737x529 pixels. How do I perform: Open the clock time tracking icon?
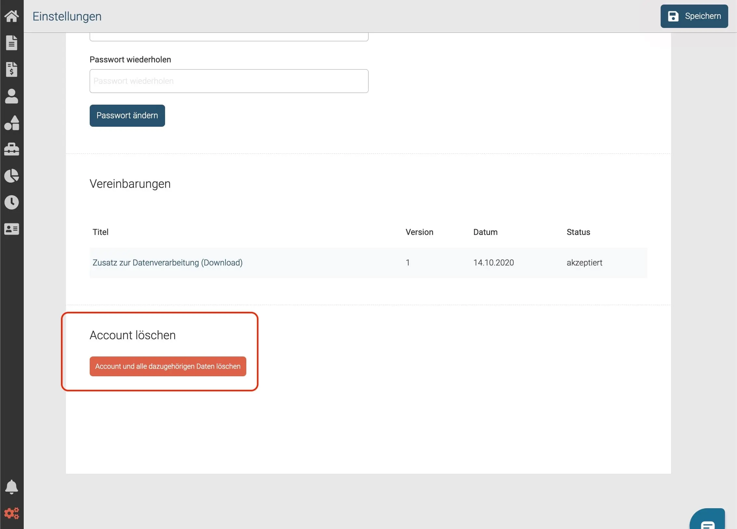coord(12,202)
